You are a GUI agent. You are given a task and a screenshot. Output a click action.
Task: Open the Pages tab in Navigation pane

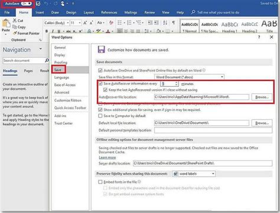coord(28,71)
